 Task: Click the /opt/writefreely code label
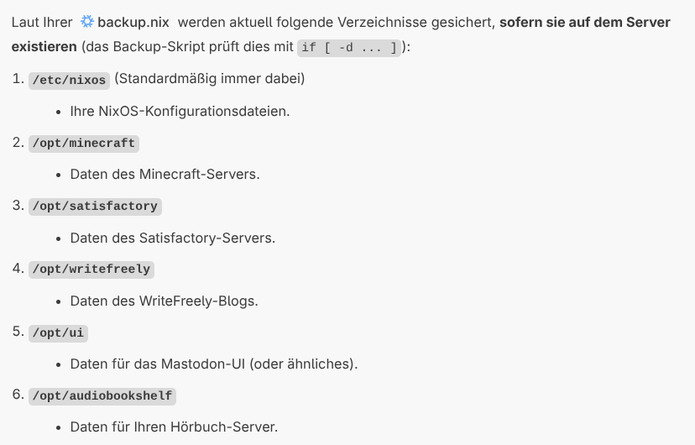pos(91,269)
